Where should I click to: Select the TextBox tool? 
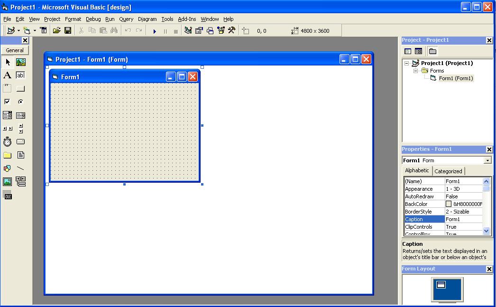pos(20,75)
